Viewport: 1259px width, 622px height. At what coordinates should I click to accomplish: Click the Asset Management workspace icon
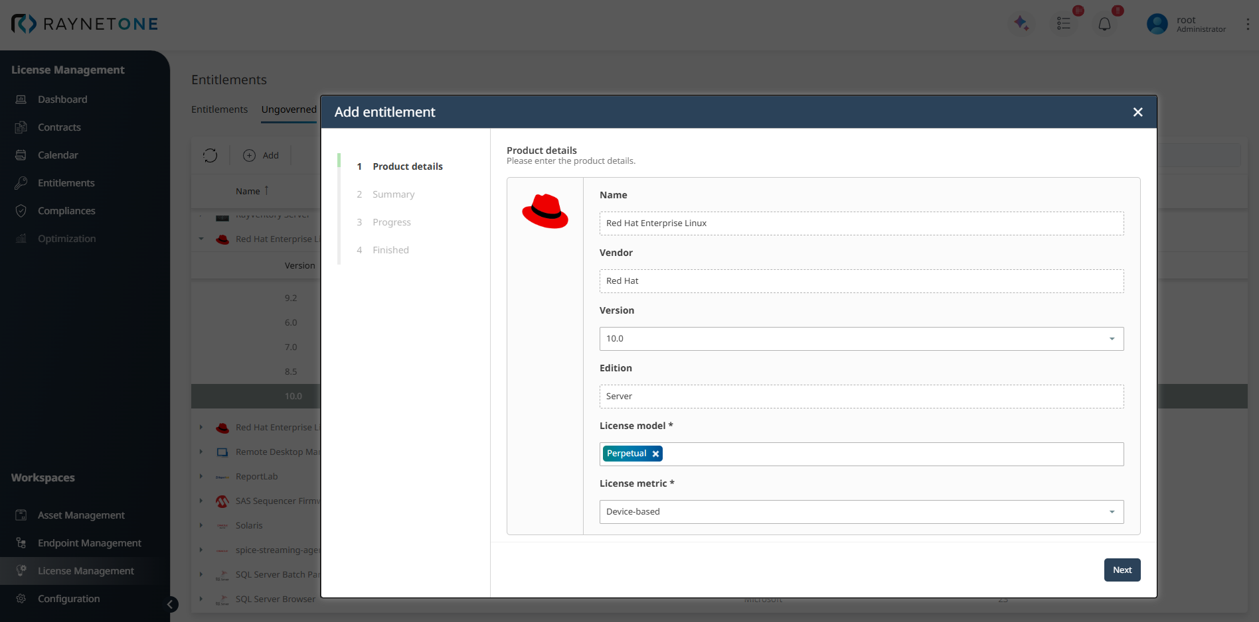pyautogui.click(x=21, y=515)
